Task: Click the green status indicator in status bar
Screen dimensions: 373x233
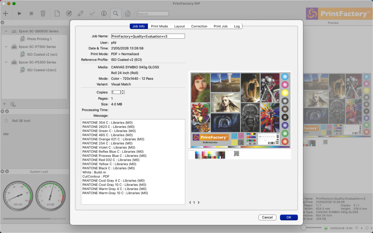Action: coord(326,228)
